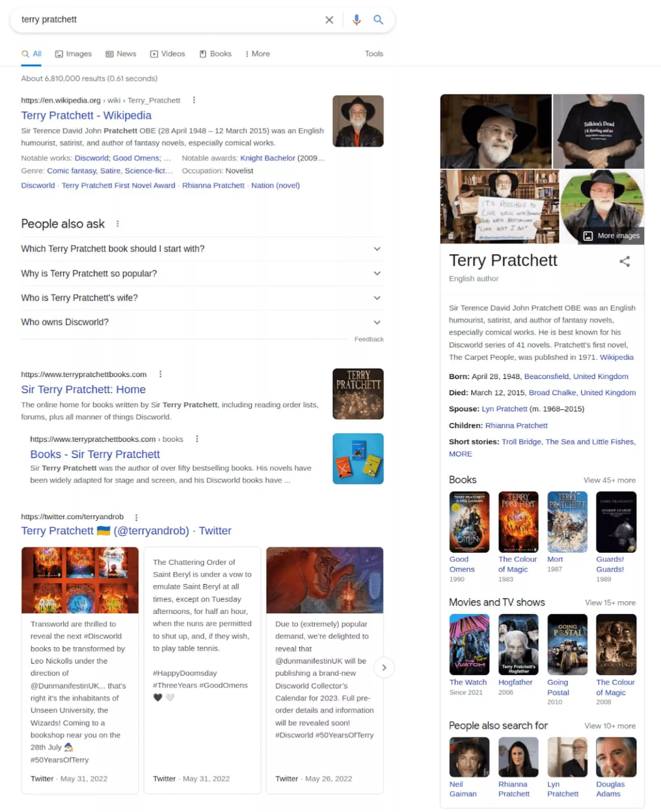View 10+ more related people
This screenshot has height=812, width=661.
(x=610, y=726)
